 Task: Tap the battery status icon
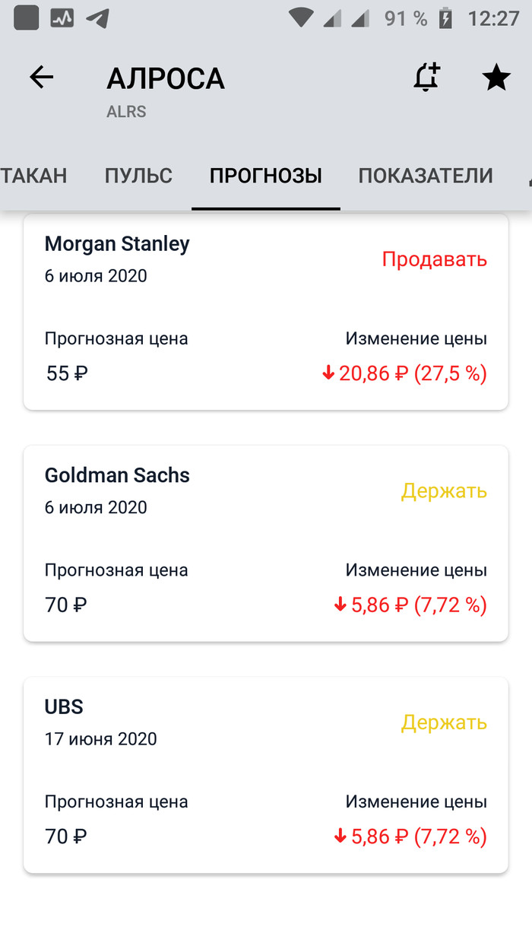[446, 18]
